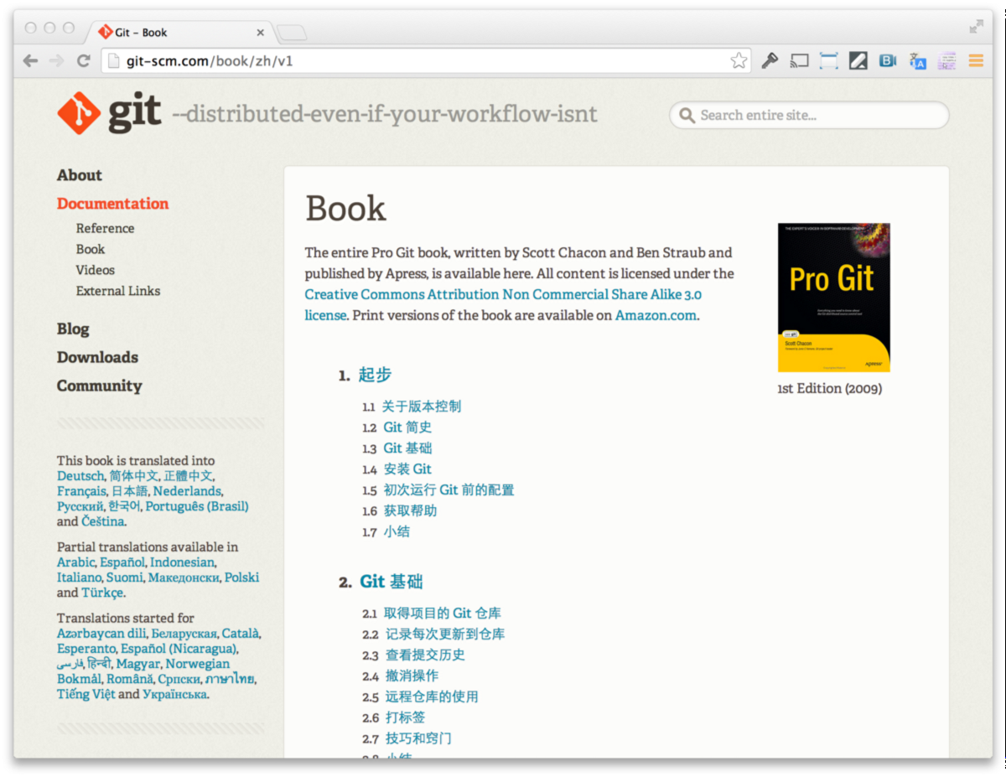Click the page icon in address bar
This screenshot has height=777, width=1006.
coord(114,60)
